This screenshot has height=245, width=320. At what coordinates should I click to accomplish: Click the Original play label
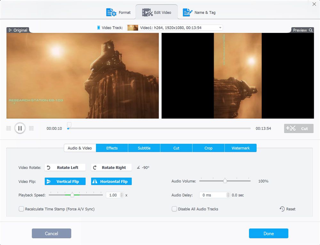(18, 30)
